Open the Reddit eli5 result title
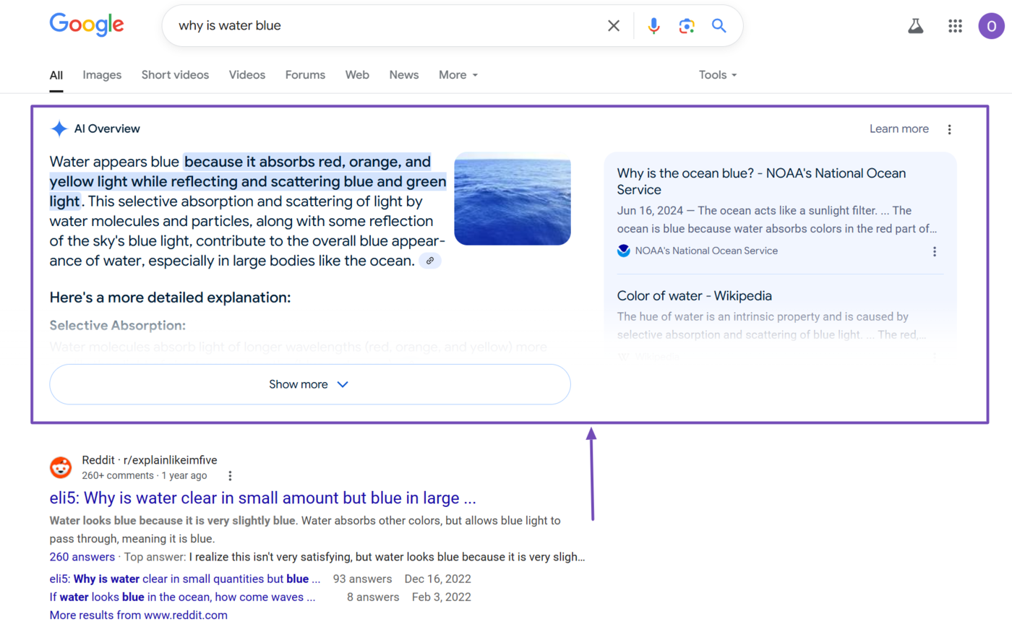This screenshot has height=637, width=1012. [x=262, y=498]
